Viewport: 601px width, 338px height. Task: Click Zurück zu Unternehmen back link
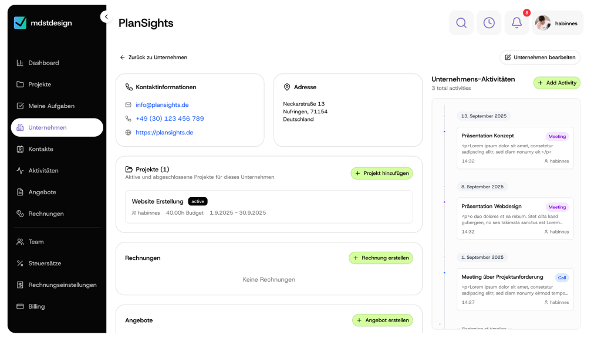click(x=154, y=58)
